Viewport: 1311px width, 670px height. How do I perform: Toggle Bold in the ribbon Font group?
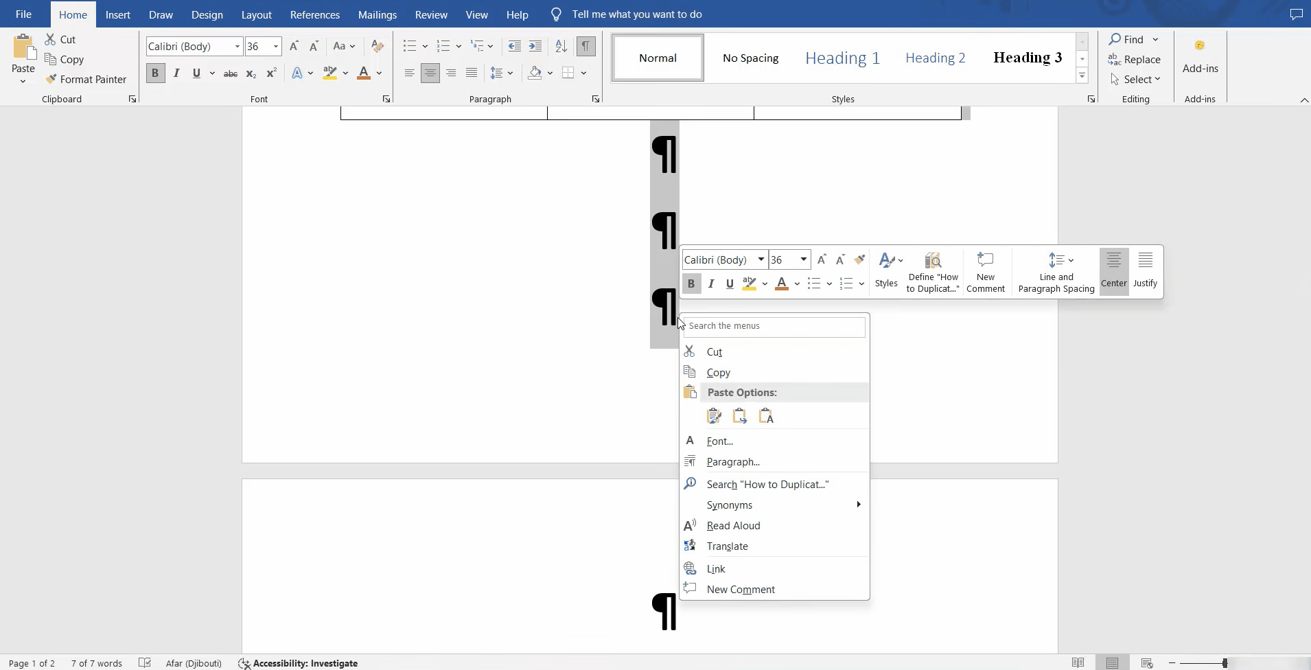click(155, 73)
